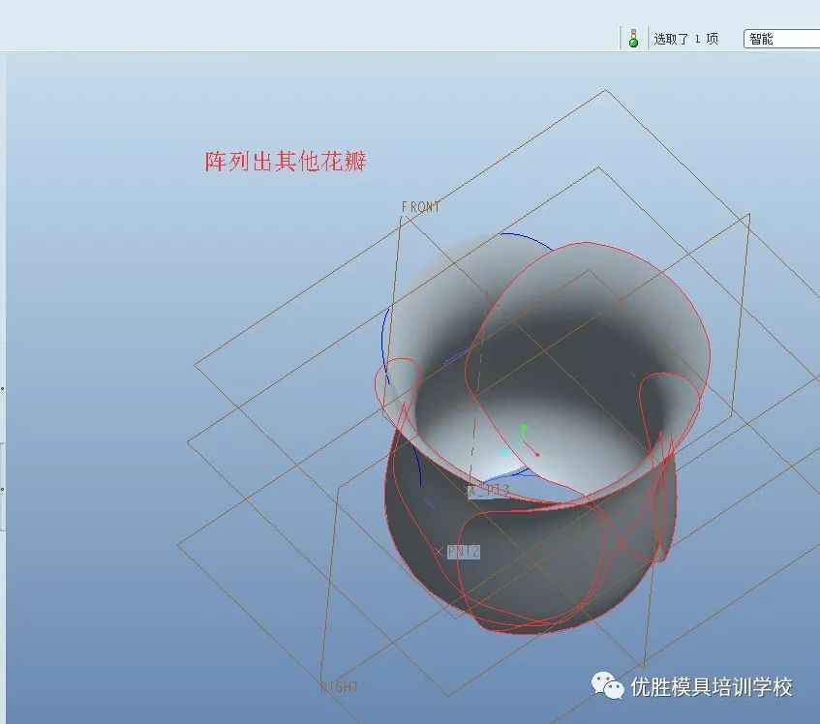Click the coordinate system triad at model center

522,442
